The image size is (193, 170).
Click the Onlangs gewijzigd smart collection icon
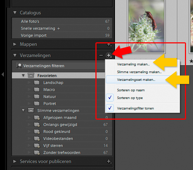tap(37, 125)
